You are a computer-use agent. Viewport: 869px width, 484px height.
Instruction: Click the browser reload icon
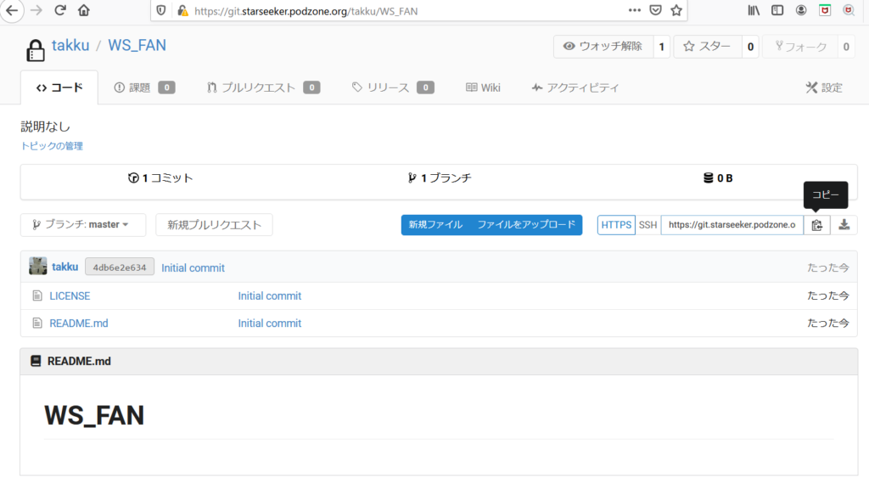60,11
